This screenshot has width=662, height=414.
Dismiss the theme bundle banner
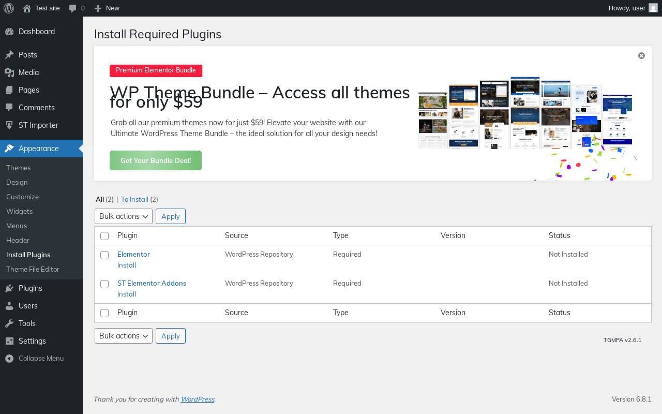click(x=641, y=56)
